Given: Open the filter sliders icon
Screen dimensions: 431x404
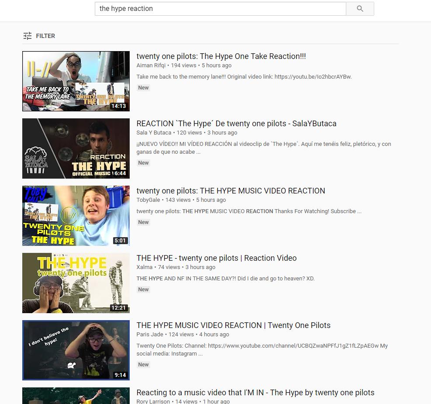Looking at the screenshot, I should coord(28,36).
